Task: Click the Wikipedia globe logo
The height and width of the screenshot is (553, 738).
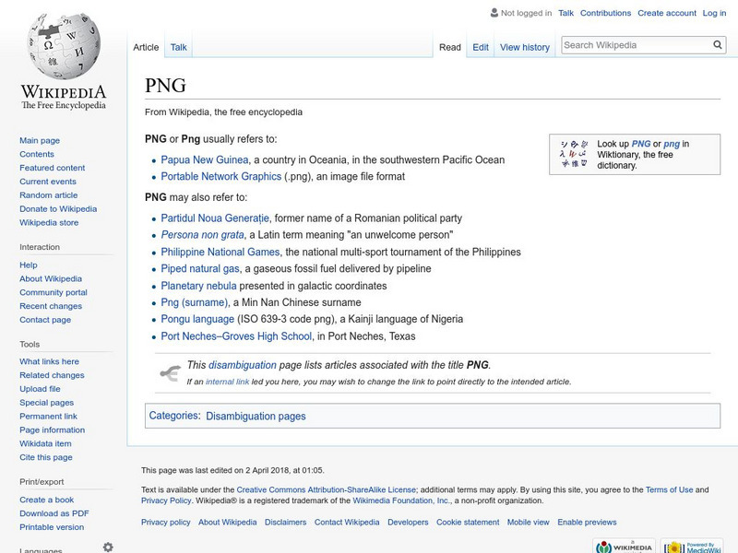Action: coord(64,46)
